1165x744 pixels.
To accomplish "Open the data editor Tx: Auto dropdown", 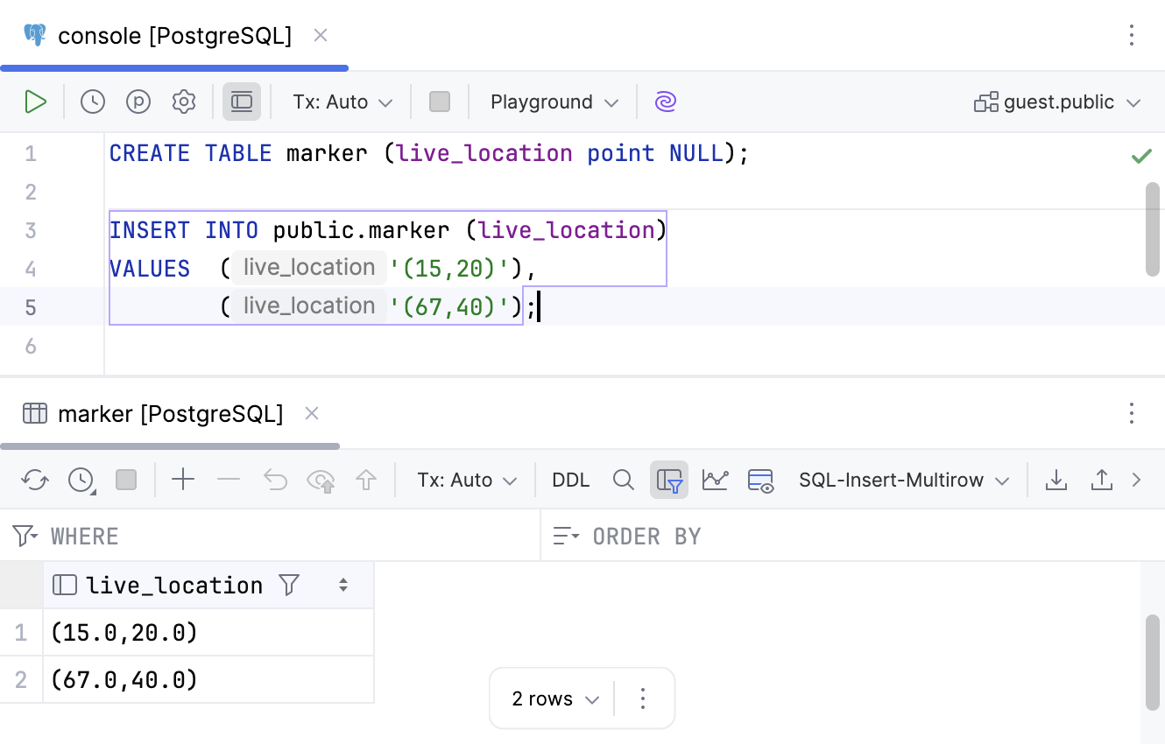I will [467, 480].
